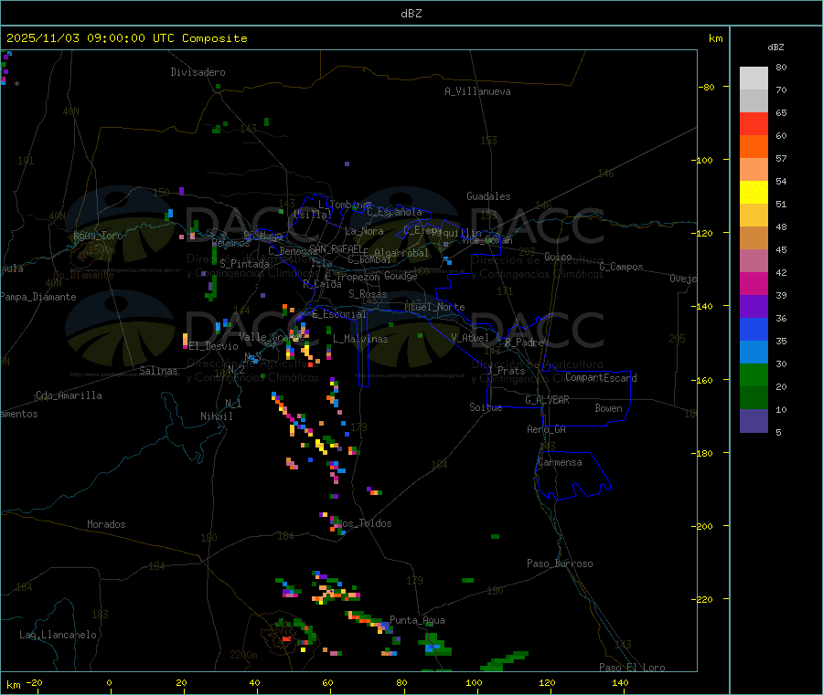Select the 'Algarrobal' map label
The height and width of the screenshot is (695, 823).
click(x=401, y=253)
